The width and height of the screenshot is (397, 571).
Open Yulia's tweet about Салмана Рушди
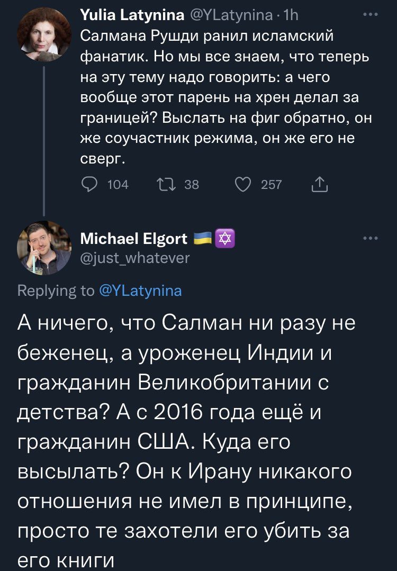tap(222, 96)
